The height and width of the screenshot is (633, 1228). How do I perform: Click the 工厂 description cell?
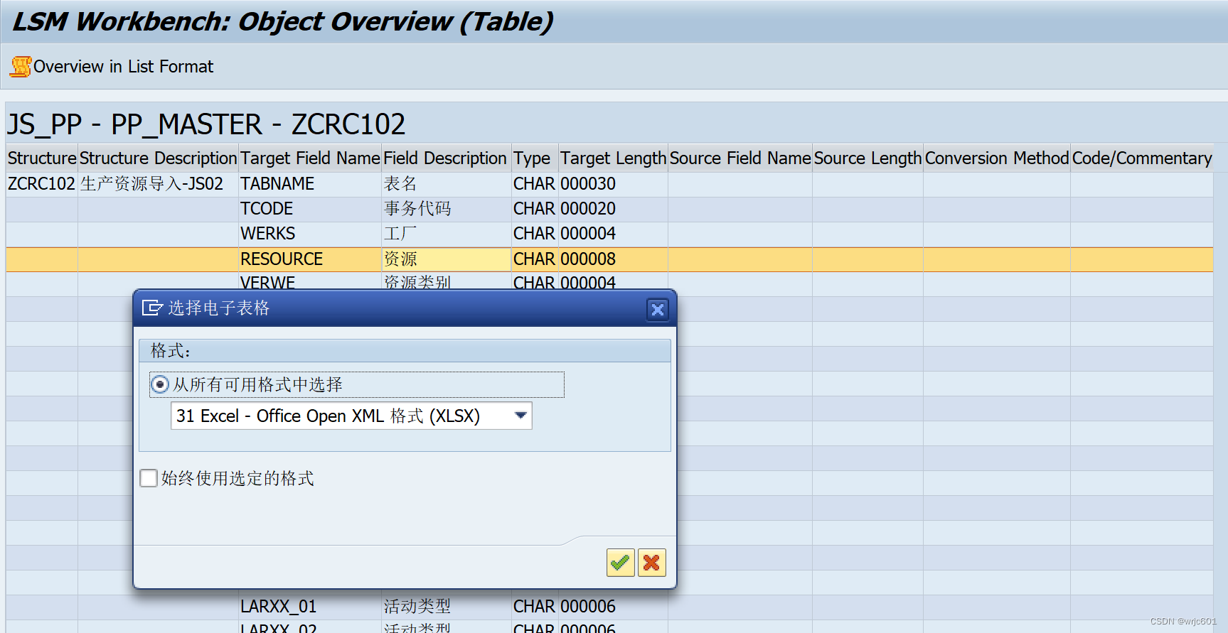coord(447,234)
